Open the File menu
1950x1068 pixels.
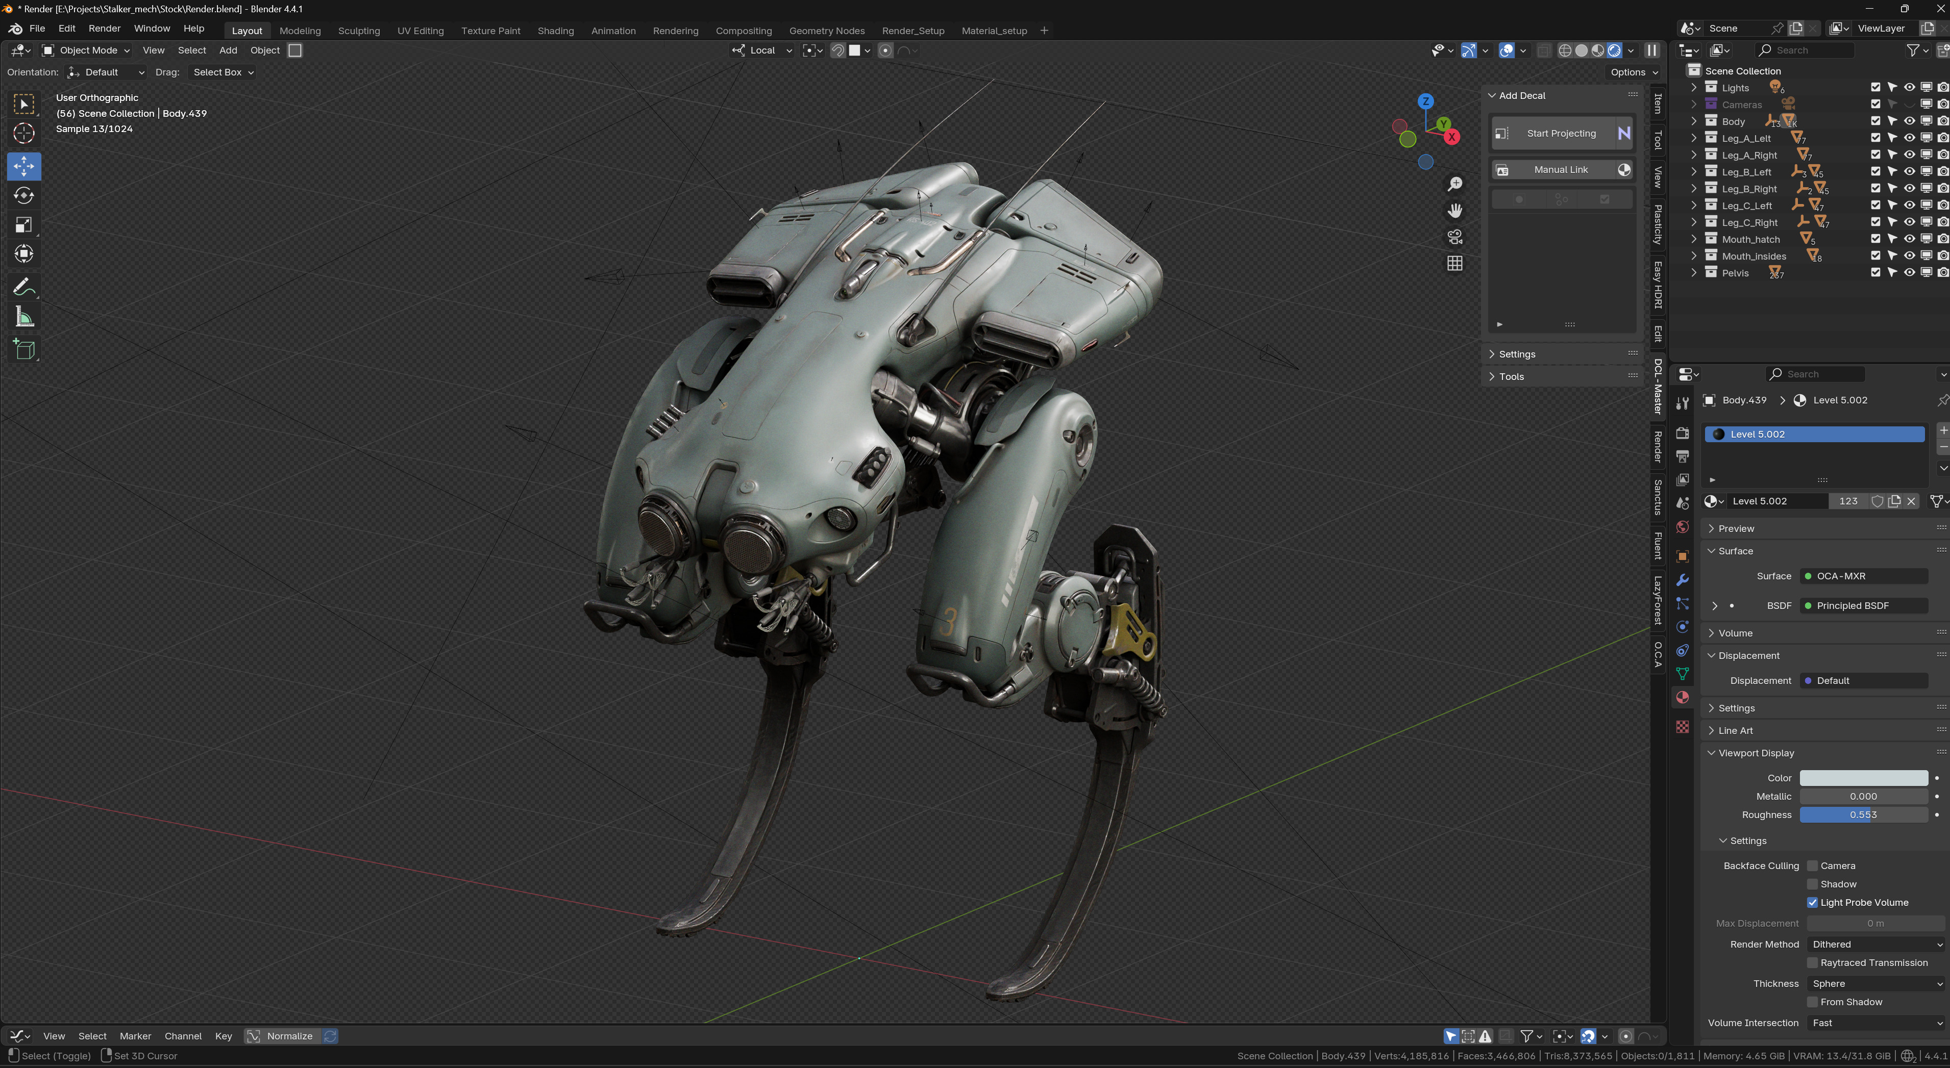[37, 29]
